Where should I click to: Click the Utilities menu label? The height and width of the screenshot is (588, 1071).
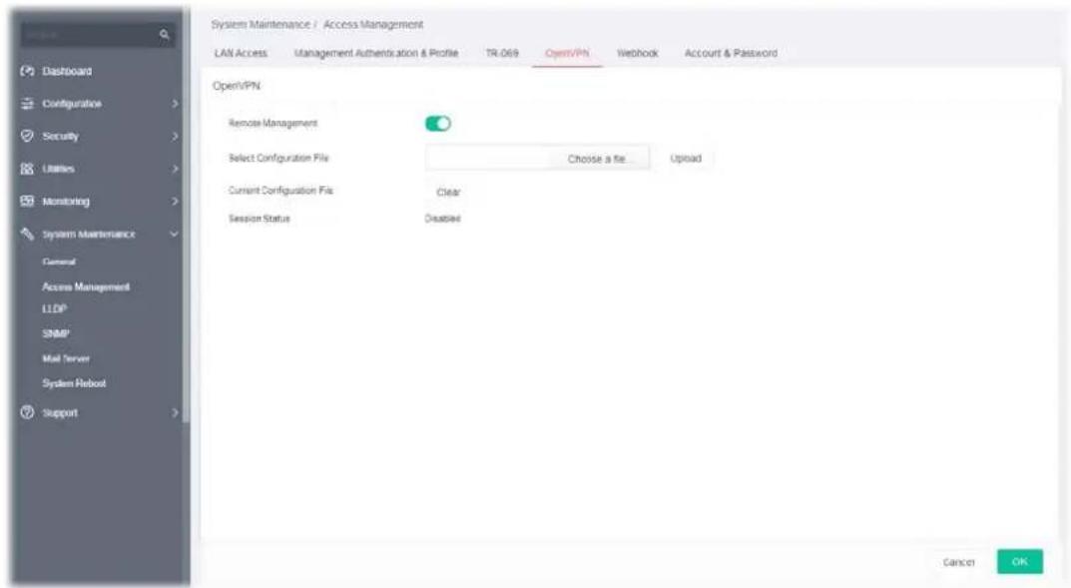tap(58, 169)
